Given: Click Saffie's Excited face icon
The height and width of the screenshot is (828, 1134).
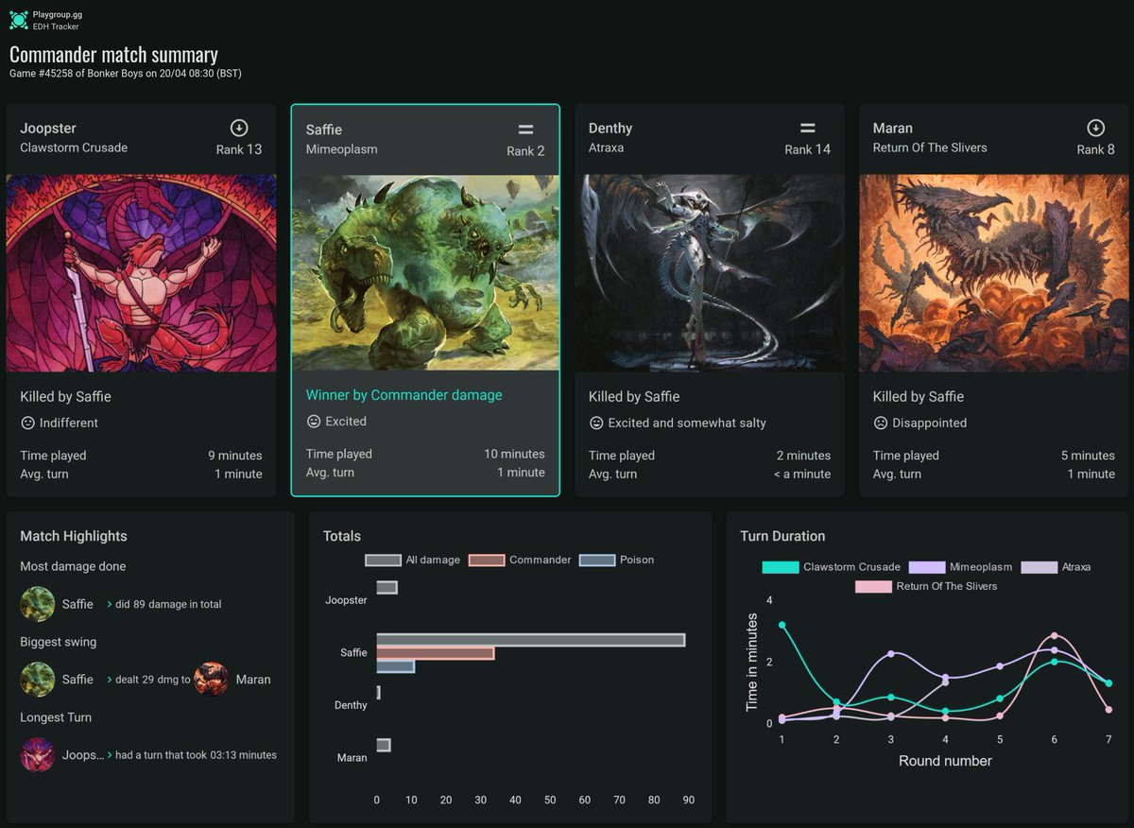Looking at the screenshot, I should pyautogui.click(x=314, y=422).
